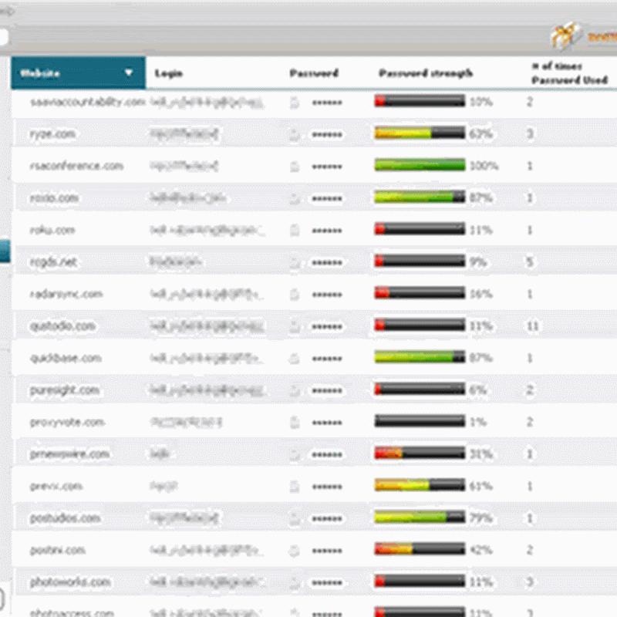
Task: Select the postudios.com website entry
Action: [66, 518]
